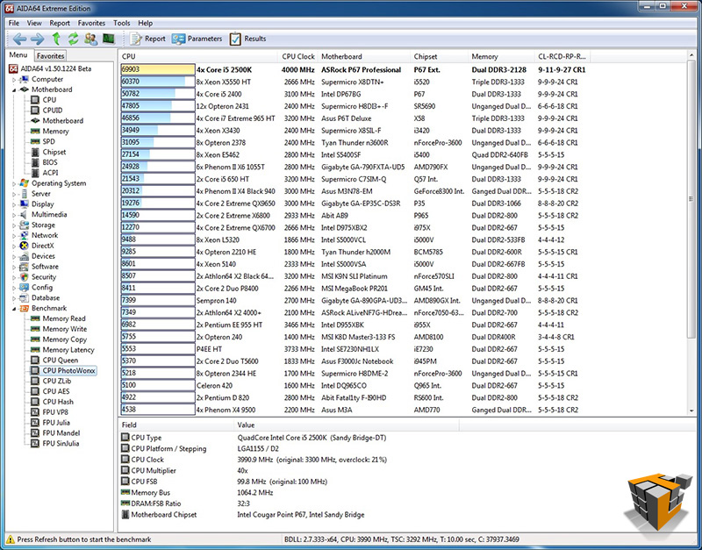Sort by the Chipset column header
702x550 pixels.
coord(439,56)
